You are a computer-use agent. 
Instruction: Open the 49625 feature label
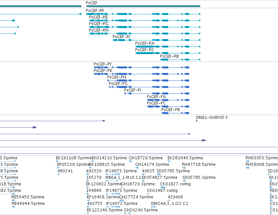coord(148,171)
